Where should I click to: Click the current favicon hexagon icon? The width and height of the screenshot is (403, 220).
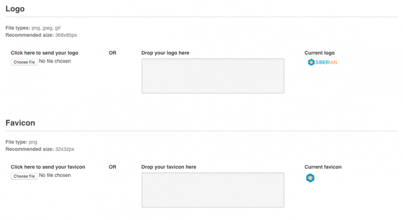point(310,178)
